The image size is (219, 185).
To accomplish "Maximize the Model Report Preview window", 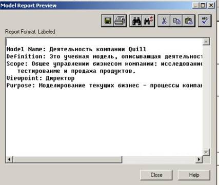I will coord(203,6).
